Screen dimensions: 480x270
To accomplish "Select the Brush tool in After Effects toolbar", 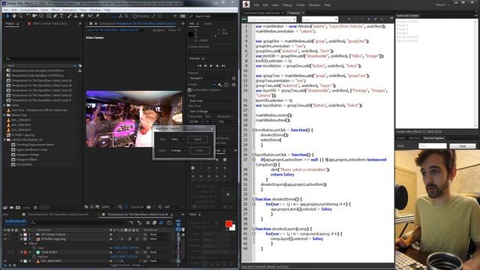I will tap(69, 16).
